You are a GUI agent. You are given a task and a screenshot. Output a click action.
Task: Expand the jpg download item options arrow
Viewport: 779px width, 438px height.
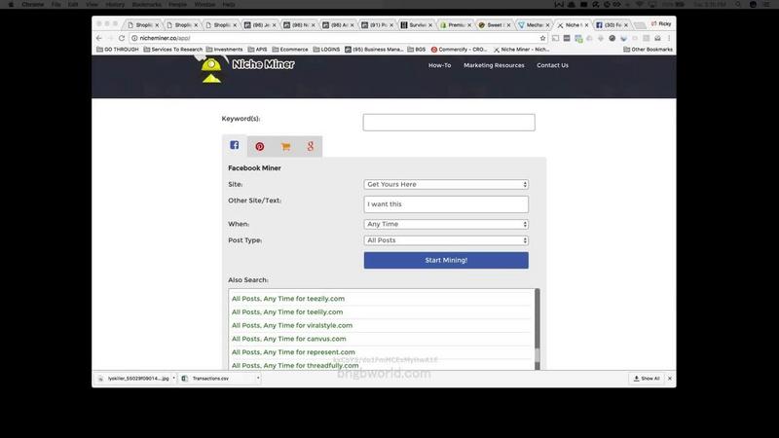174,379
